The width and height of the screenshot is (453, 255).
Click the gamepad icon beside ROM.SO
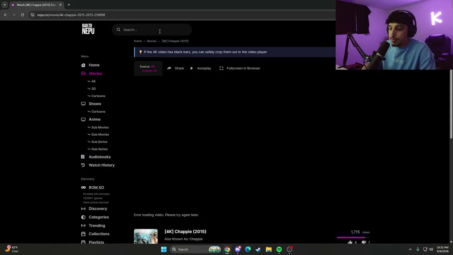83,188
